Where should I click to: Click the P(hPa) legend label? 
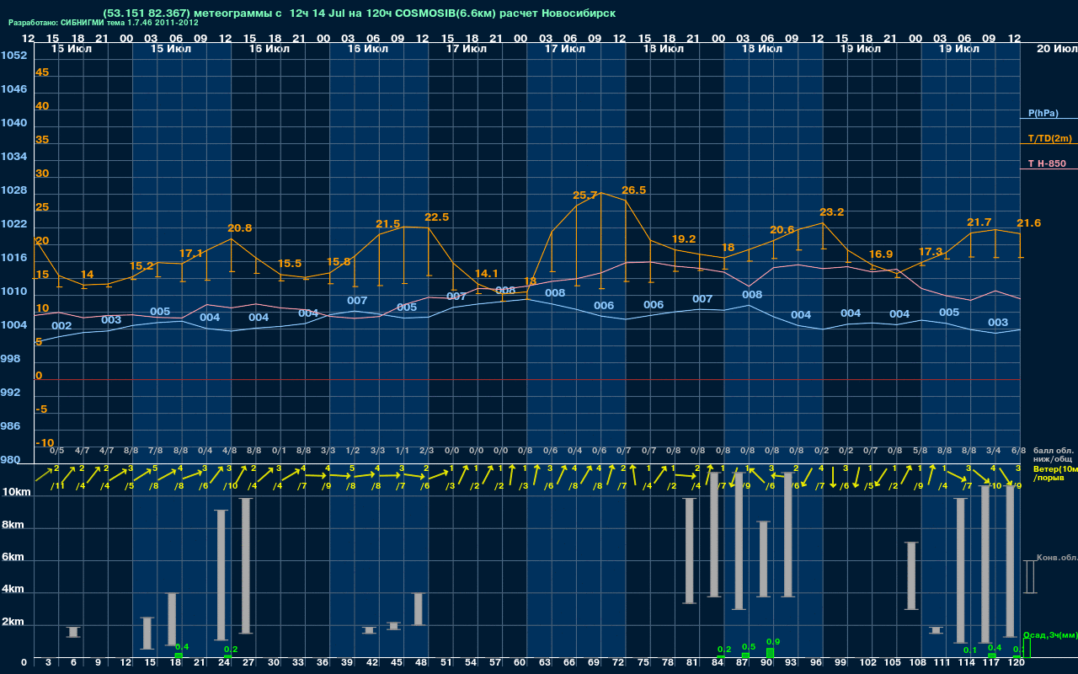(1043, 113)
